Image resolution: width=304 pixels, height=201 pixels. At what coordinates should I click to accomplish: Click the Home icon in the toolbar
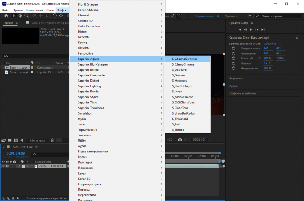coord(6,16)
